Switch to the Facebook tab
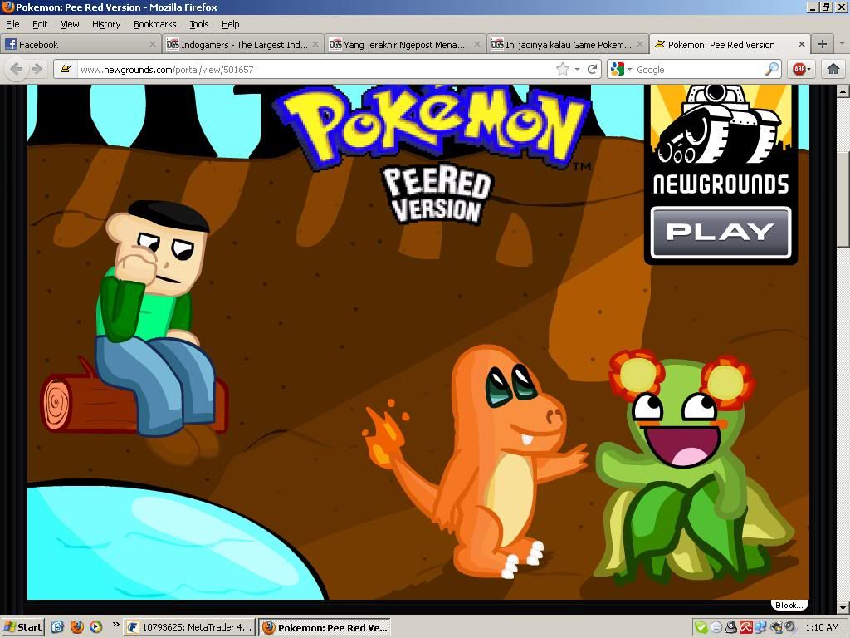The height and width of the screenshot is (638, 850). [81, 45]
